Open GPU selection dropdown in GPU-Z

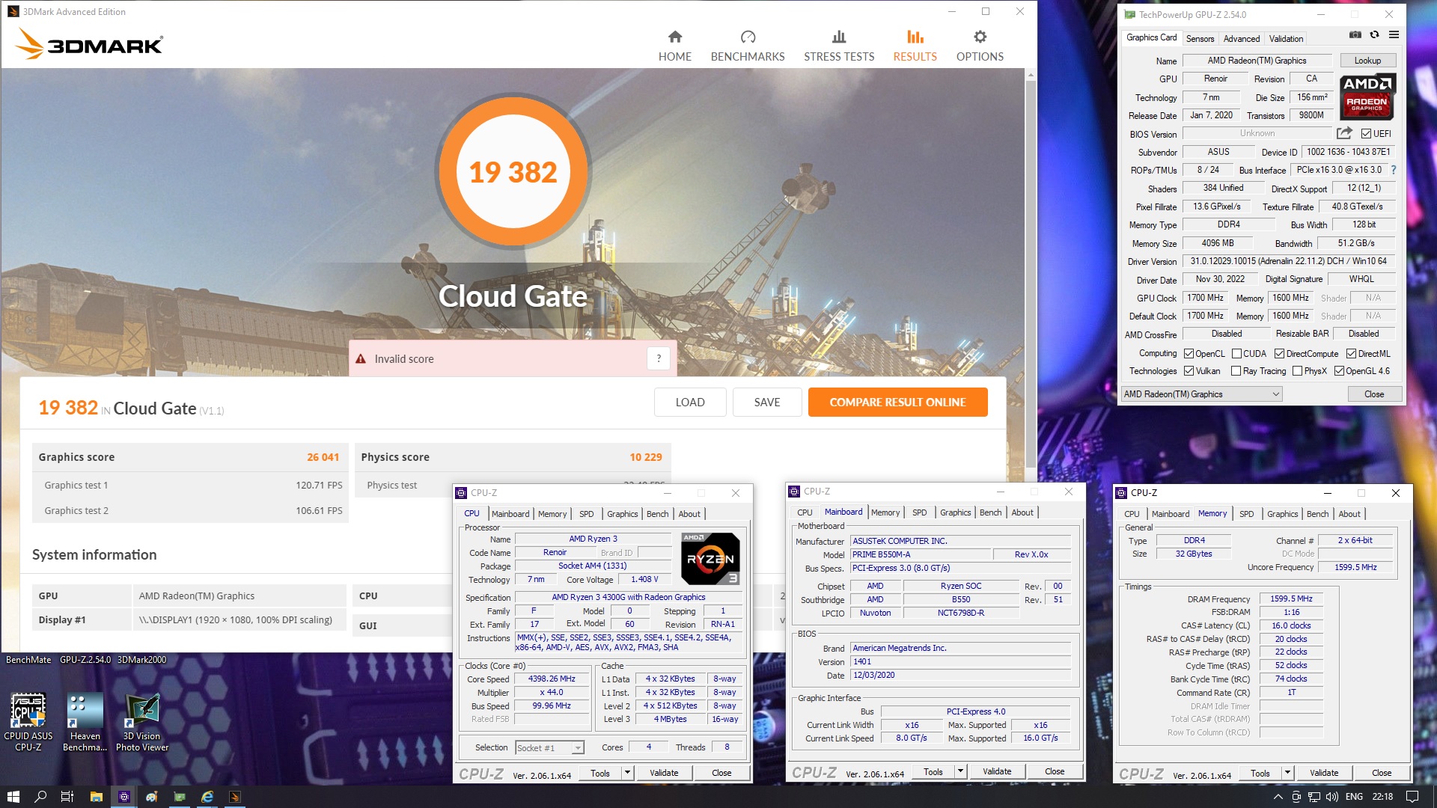[x=1201, y=394]
